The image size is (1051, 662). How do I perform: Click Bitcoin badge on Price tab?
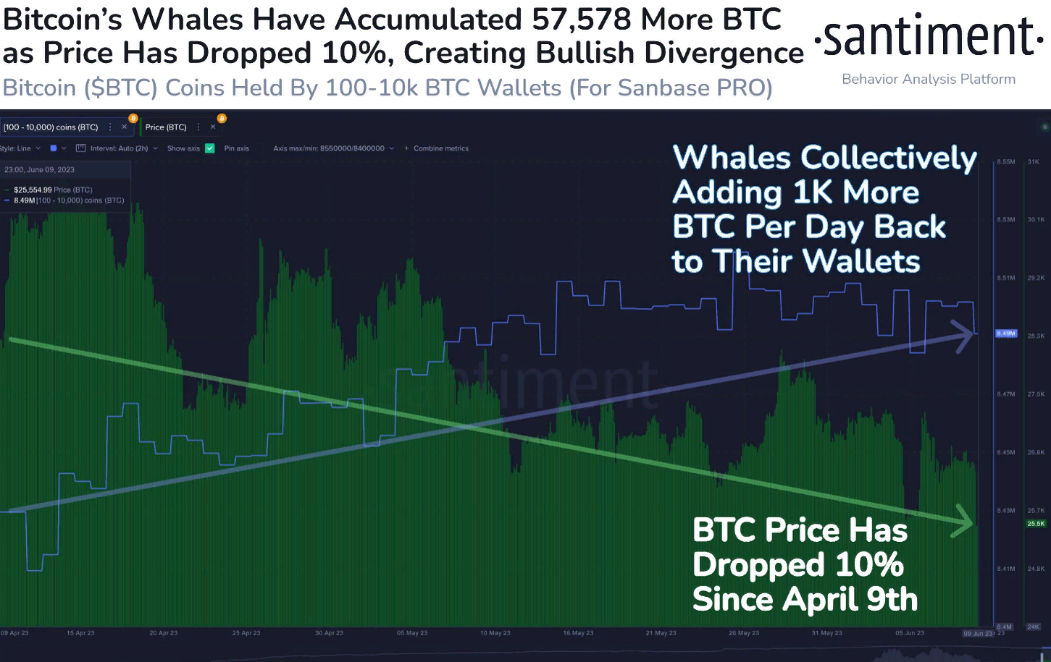[x=222, y=118]
